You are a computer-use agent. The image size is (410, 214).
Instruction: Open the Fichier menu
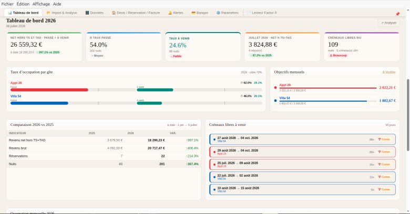pos(7,4)
